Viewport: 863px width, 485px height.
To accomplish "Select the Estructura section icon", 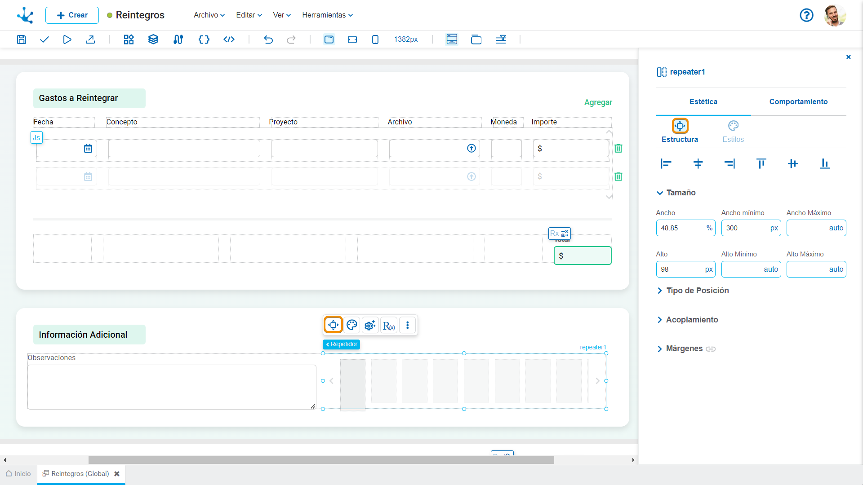I will pyautogui.click(x=680, y=126).
